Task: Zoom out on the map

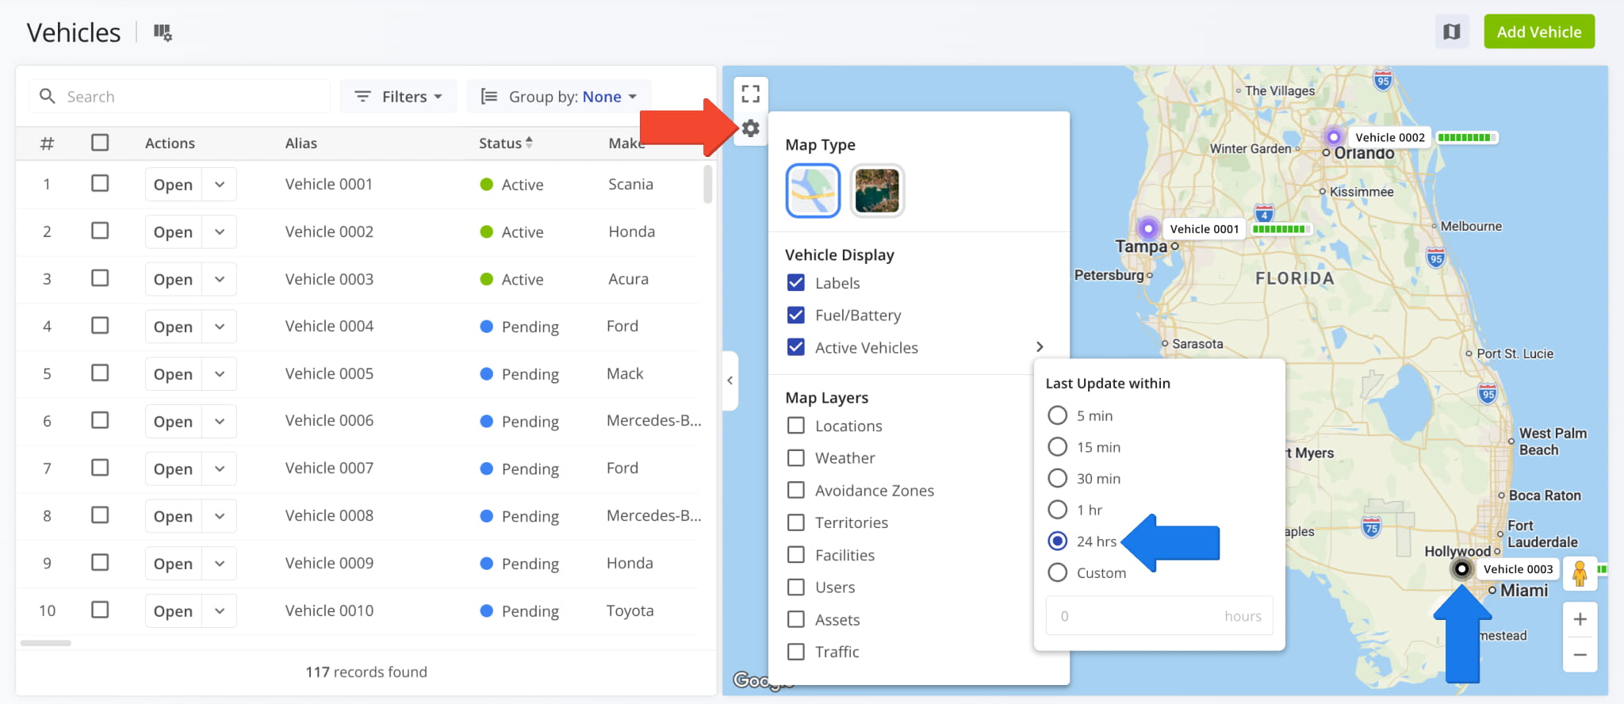Action: click(x=1580, y=654)
